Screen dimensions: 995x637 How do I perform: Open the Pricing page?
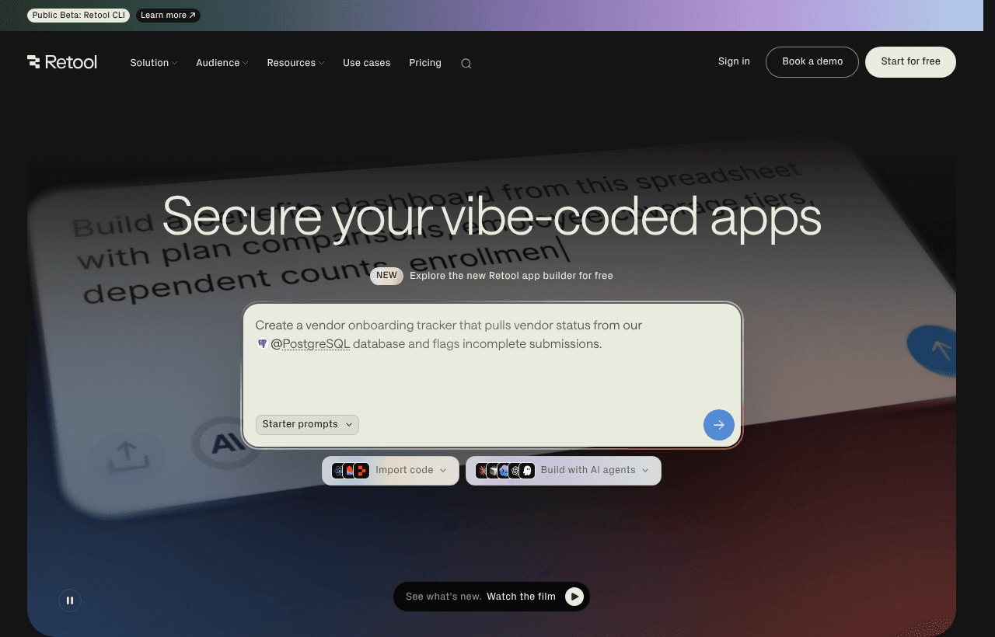(x=425, y=63)
